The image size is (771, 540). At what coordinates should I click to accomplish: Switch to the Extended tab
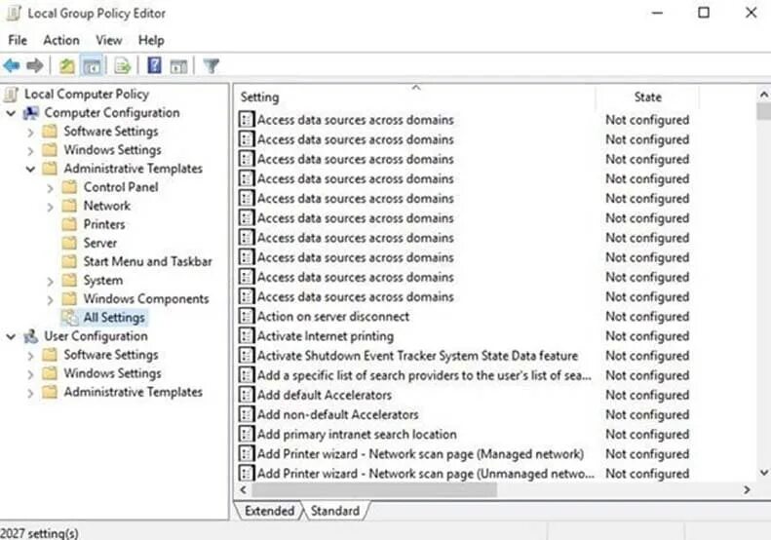coord(269,511)
